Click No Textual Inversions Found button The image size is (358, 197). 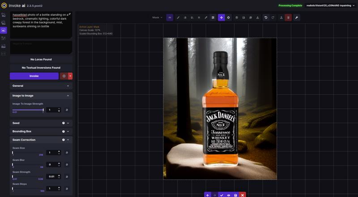point(41,68)
